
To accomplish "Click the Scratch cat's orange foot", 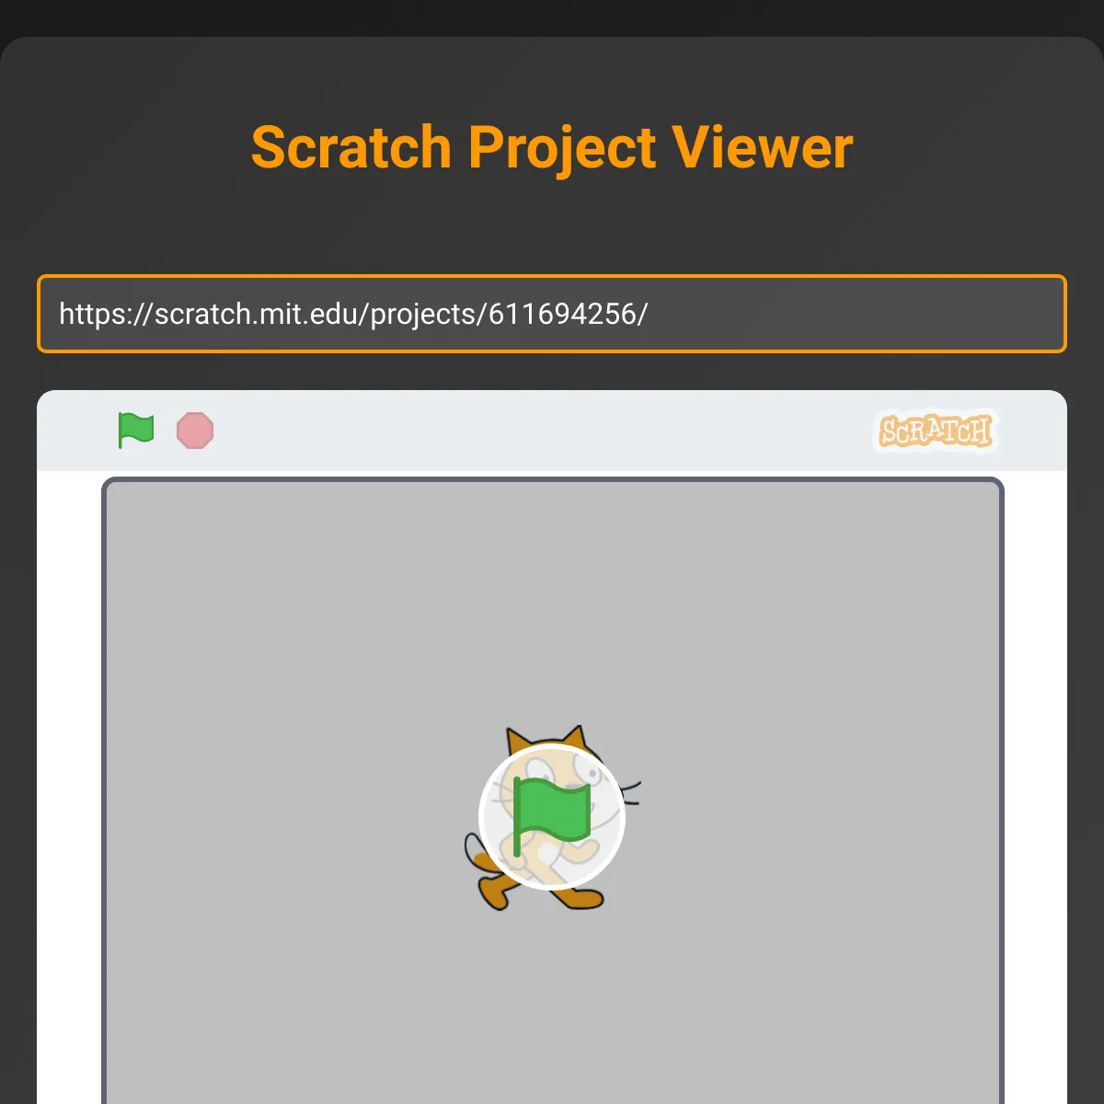I will tap(494, 892).
